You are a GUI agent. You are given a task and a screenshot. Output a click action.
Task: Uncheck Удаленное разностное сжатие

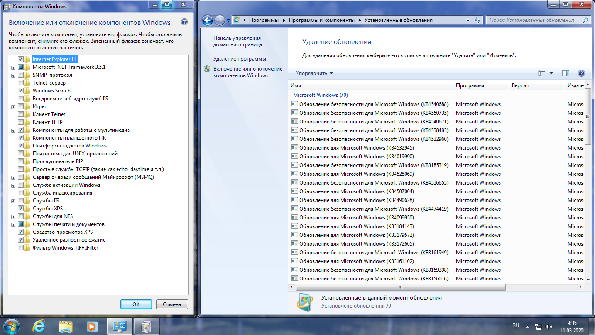point(20,240)
